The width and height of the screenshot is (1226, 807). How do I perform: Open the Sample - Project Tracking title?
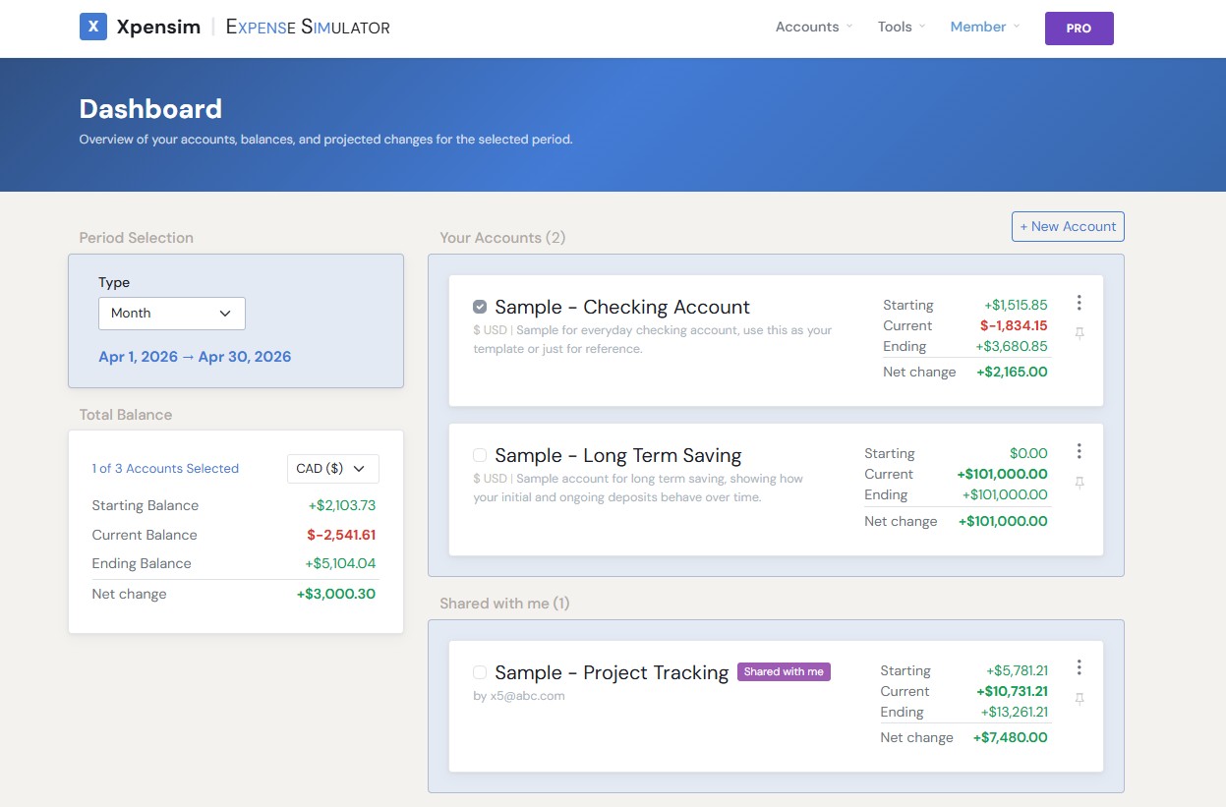click(612, 672)
